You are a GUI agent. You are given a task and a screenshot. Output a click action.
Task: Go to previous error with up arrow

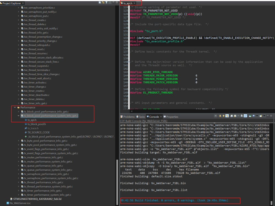tap(224, 116)
